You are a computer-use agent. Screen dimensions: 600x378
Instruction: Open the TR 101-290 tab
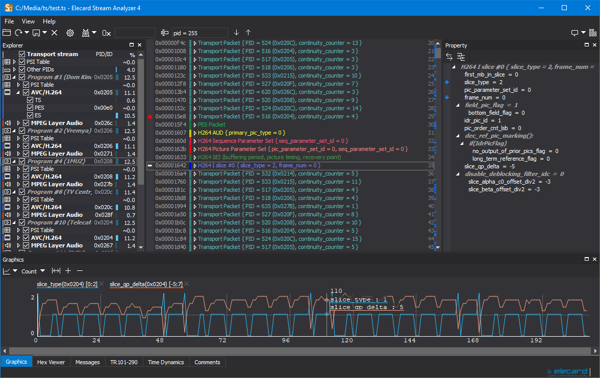click(124, 362)
